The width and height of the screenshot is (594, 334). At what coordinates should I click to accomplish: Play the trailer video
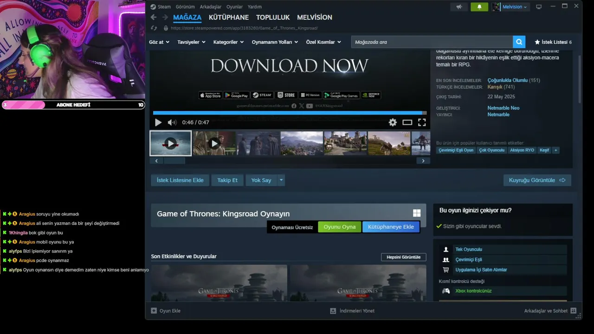[x=158, y=122]
